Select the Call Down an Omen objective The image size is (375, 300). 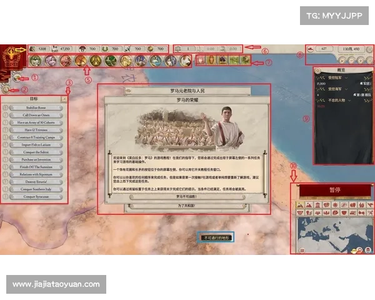pyautogui.click(x=36, y=115)
